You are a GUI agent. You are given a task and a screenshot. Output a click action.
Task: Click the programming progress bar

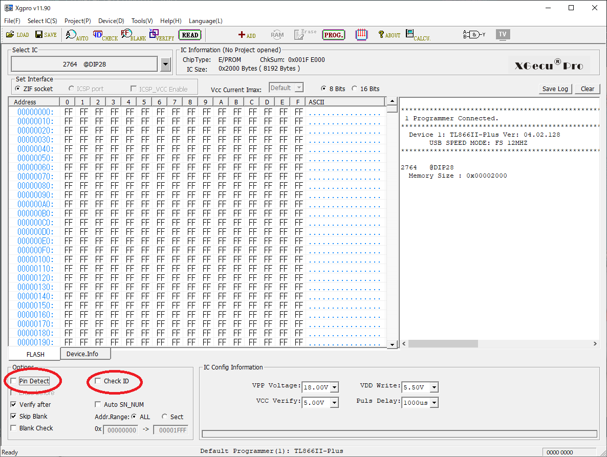click(x=400, y=434)
